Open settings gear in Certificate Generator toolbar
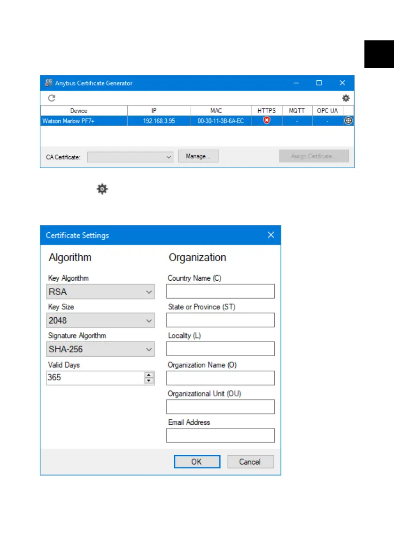The height and width of the screenshot is (559, 394). [x=346, y=98]
